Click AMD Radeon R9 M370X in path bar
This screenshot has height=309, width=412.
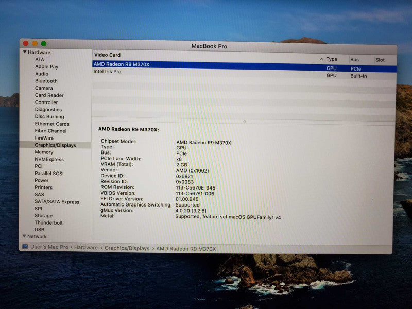coord(186,249)
